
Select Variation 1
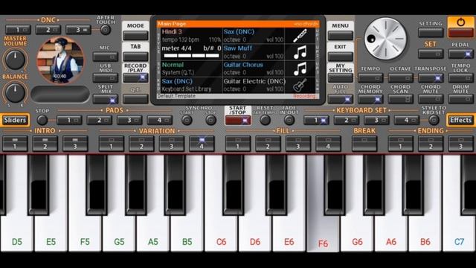pos(111,144)
